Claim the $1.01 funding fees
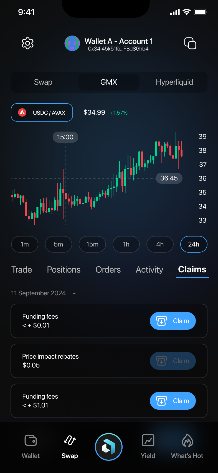This screenshot has height=473, width=218. click(x=173, y=401)
